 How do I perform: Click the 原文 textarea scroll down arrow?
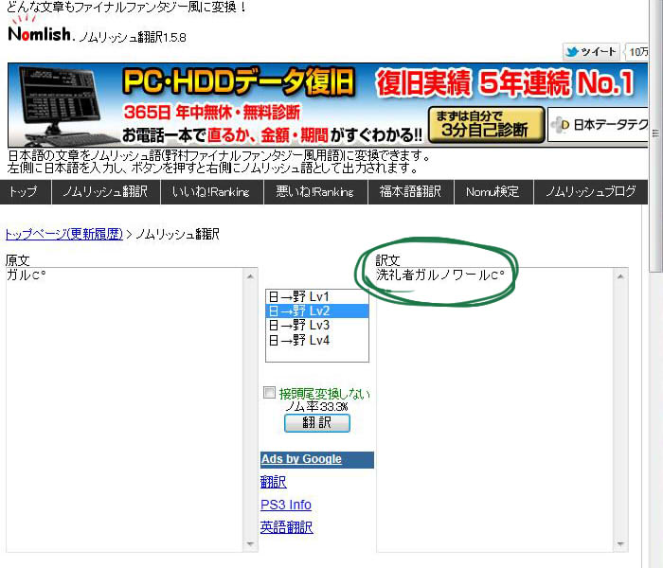coord(250,544)
